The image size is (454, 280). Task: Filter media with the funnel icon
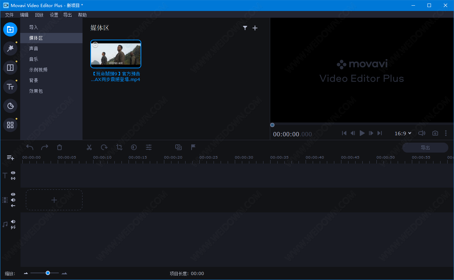pos(245,28)
